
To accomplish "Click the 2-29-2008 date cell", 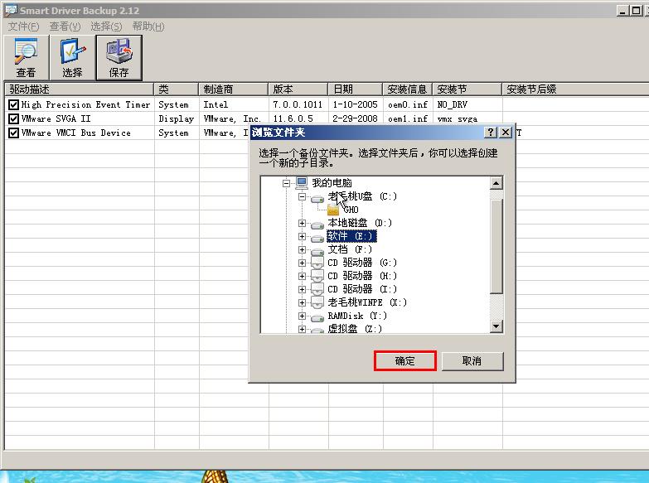I will point(355,118).
